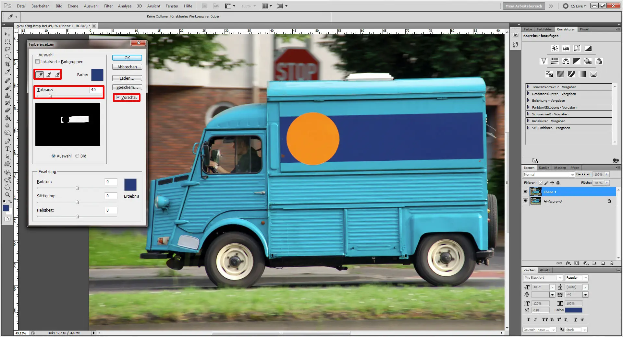Select the Horizontal Type tool

tap(7, 149)
